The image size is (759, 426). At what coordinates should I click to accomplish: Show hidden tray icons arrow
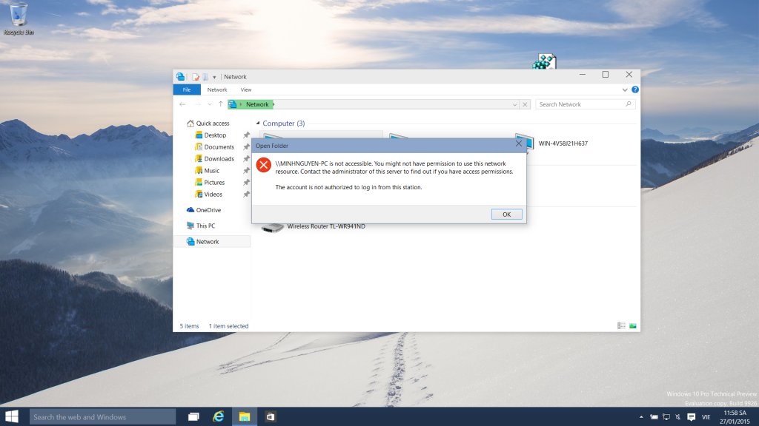pyautogui.click(x=641, y=417)
